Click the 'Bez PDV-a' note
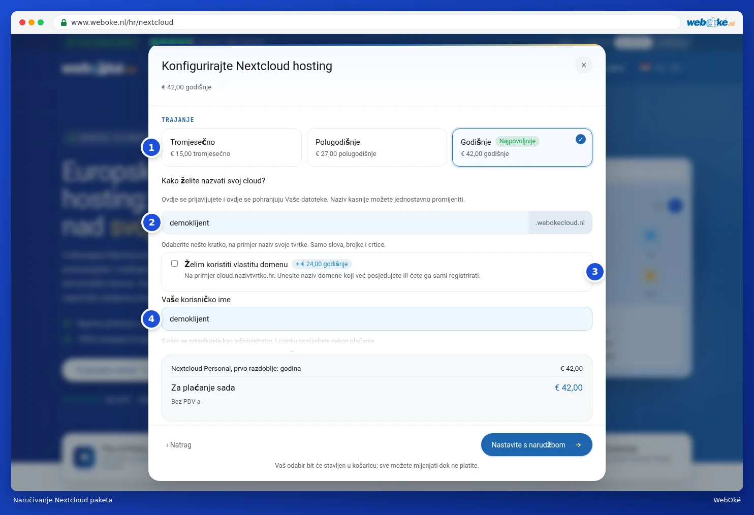 [x=185, y=401]
